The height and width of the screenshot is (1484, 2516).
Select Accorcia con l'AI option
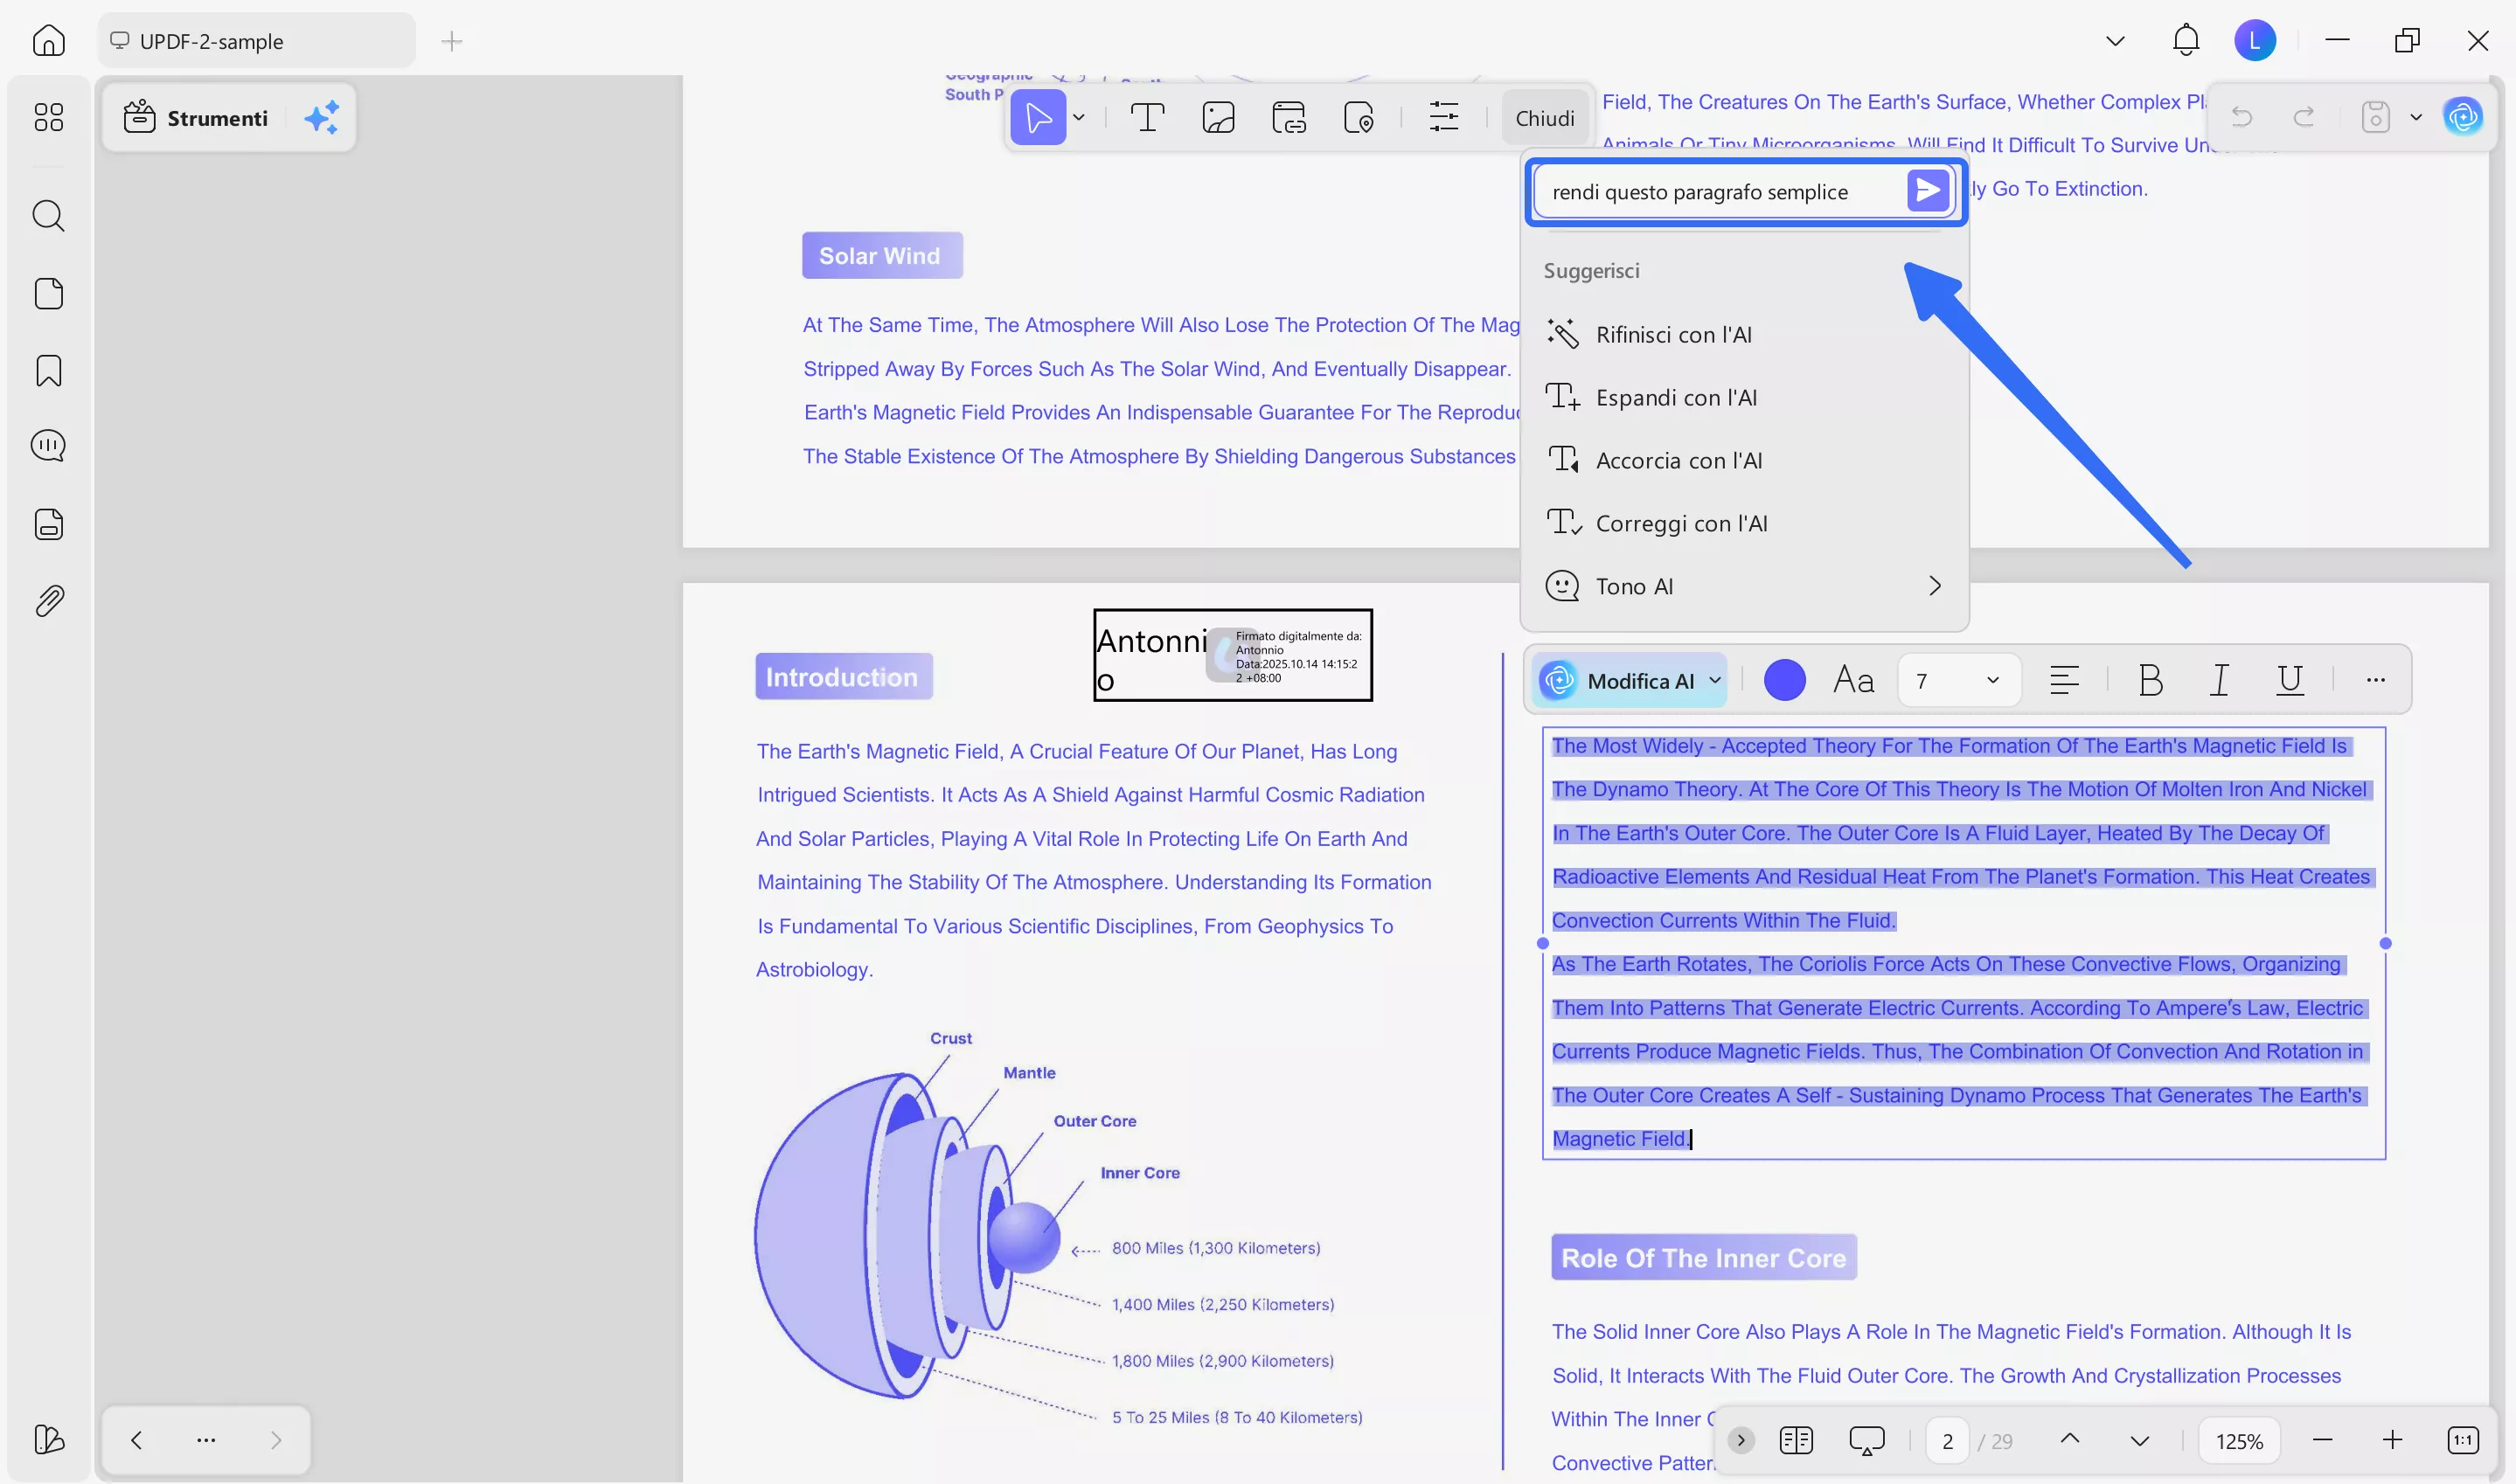click(x=1678, y=461)
